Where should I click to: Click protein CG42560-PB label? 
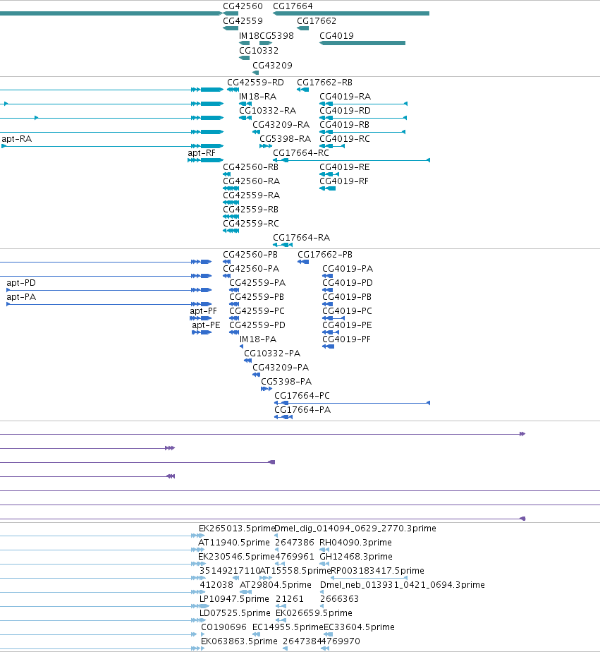point(250,255)
